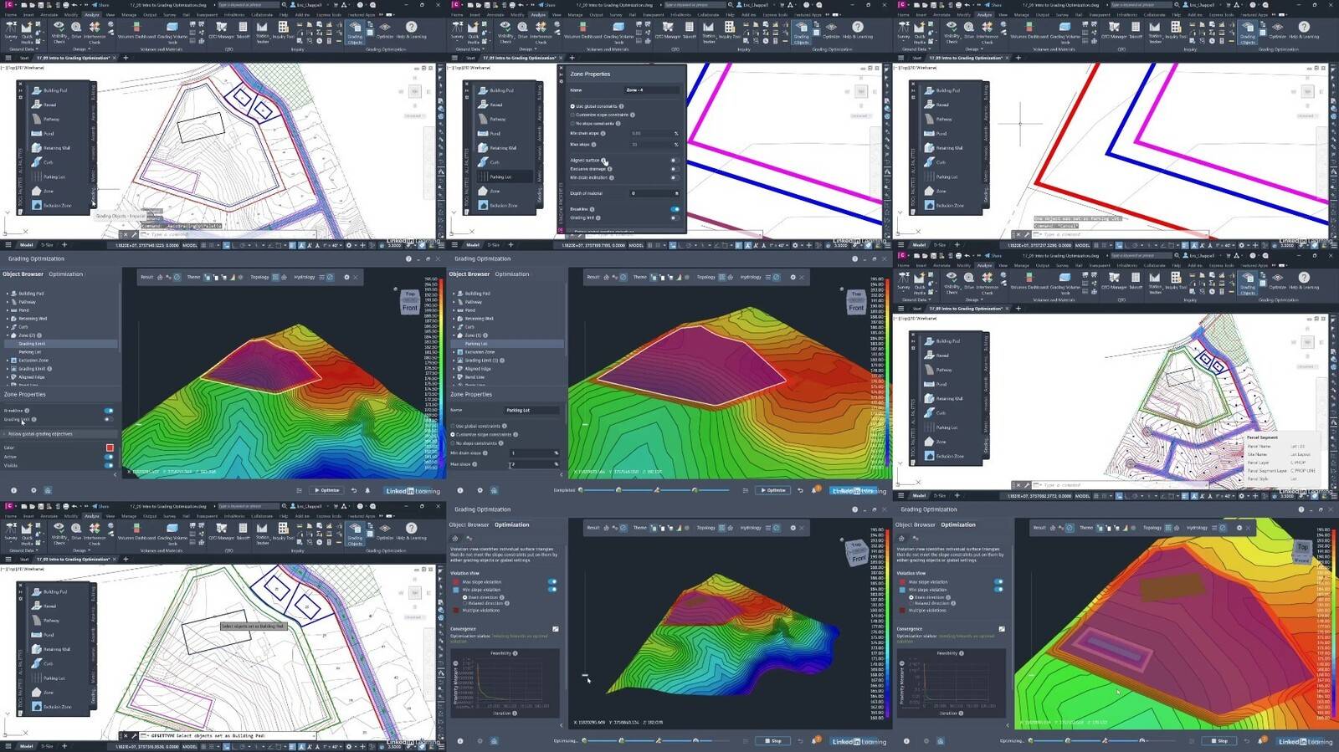
Task: Expand Pathway node in Zone (2) browser
Action: (8, 302)
